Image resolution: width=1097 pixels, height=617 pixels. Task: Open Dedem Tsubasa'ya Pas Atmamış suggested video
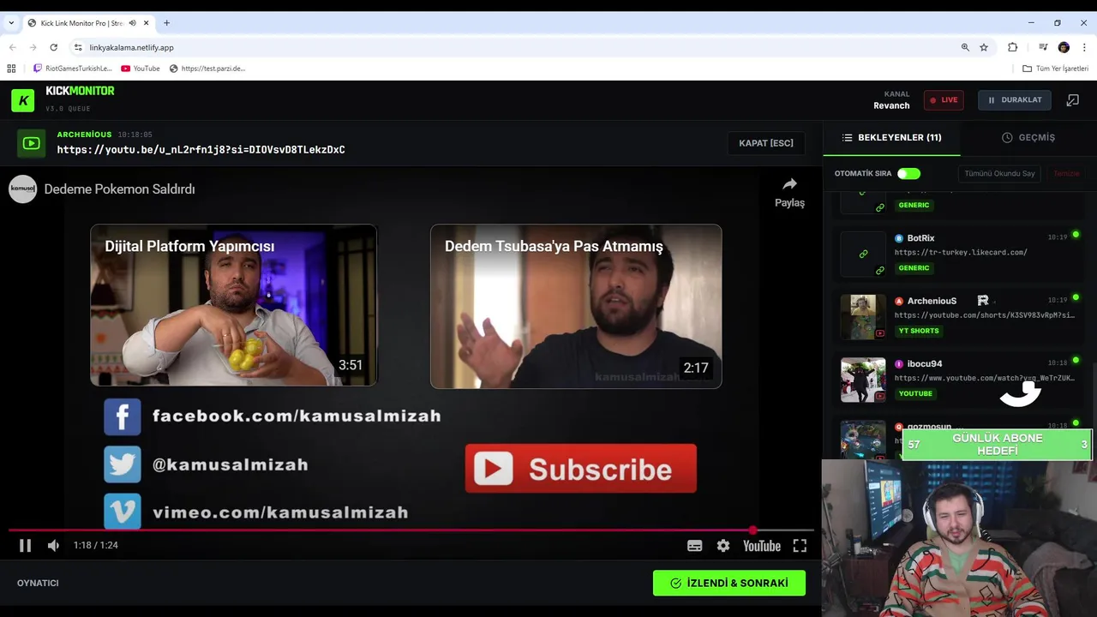coord(576,307)
